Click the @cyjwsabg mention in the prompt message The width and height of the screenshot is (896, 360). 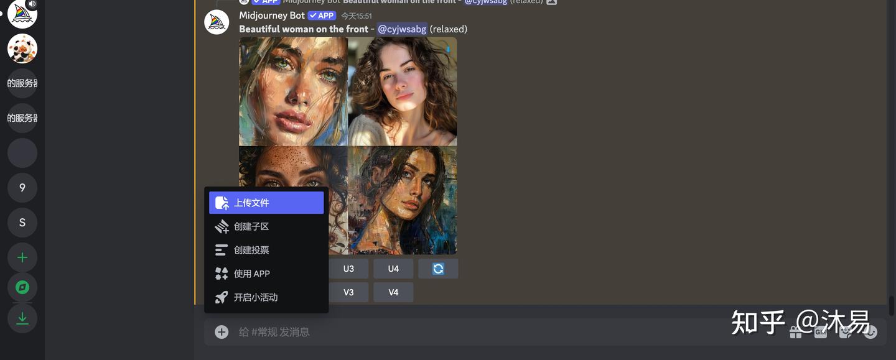coord(402,29)
